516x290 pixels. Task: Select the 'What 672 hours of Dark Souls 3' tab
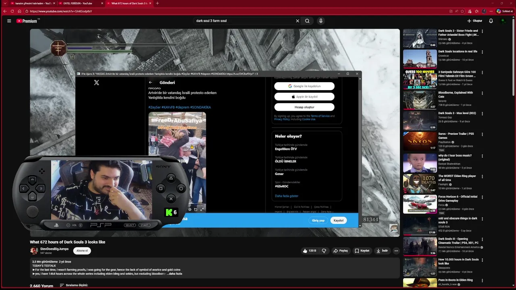point(130,3)
